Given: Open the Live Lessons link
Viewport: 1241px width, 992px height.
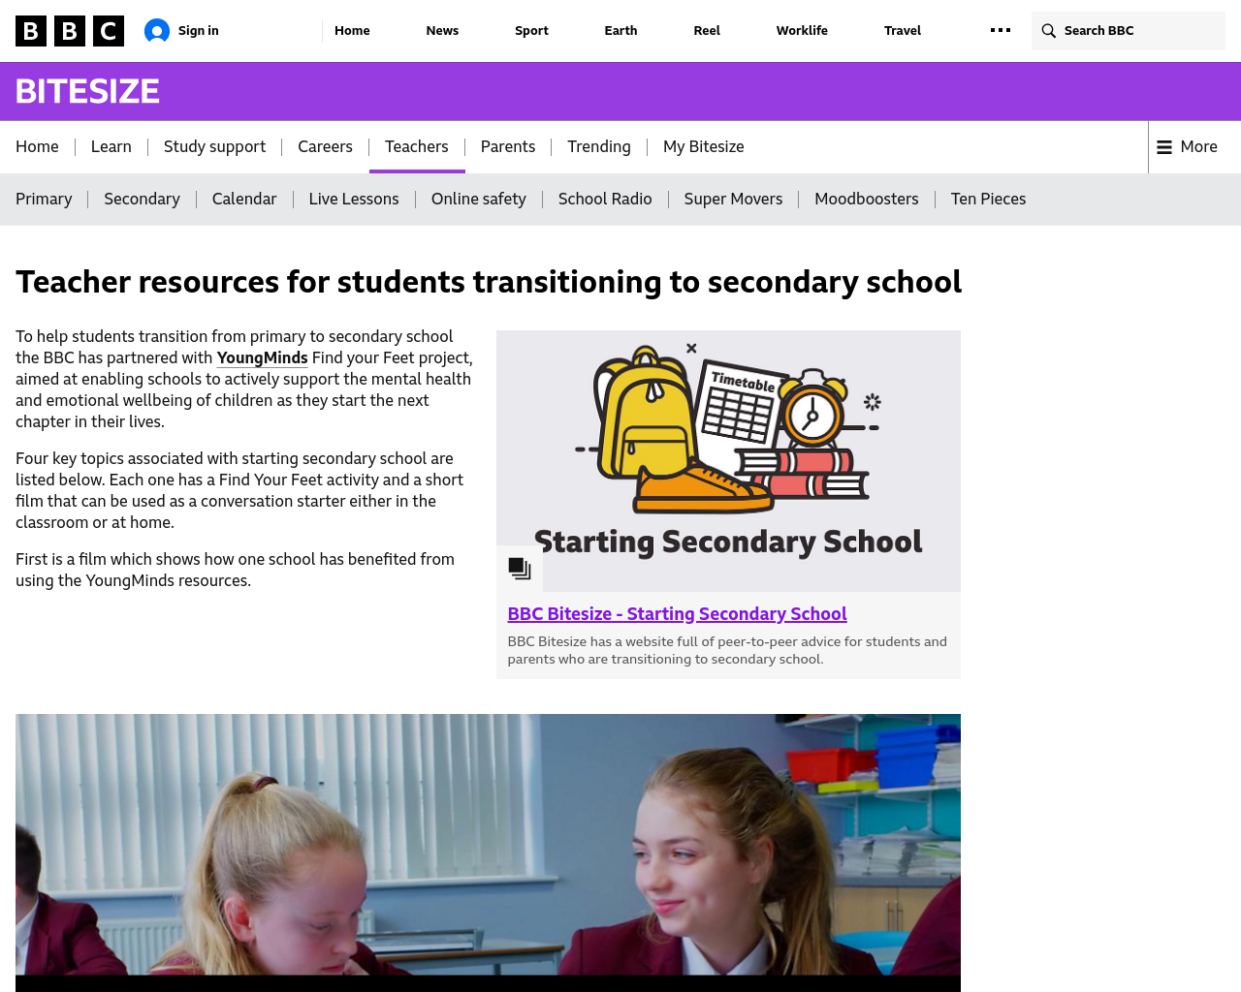Looking at the screenshot, I should coord(354,200).
